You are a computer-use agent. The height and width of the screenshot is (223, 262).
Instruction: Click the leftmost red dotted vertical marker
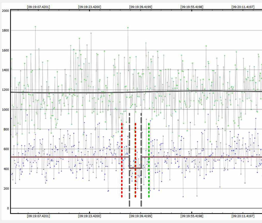tap(122, 160)
